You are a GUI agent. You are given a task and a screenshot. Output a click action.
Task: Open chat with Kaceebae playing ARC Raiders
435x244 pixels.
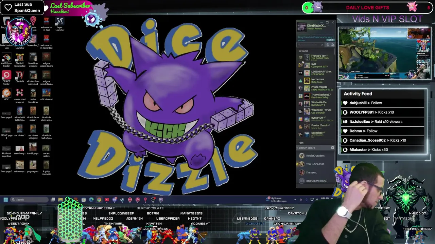(x=316, y=134)
